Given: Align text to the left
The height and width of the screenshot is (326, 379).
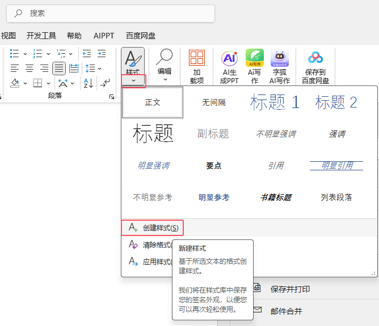Looking at the screenshot, I should click(15, 68).
